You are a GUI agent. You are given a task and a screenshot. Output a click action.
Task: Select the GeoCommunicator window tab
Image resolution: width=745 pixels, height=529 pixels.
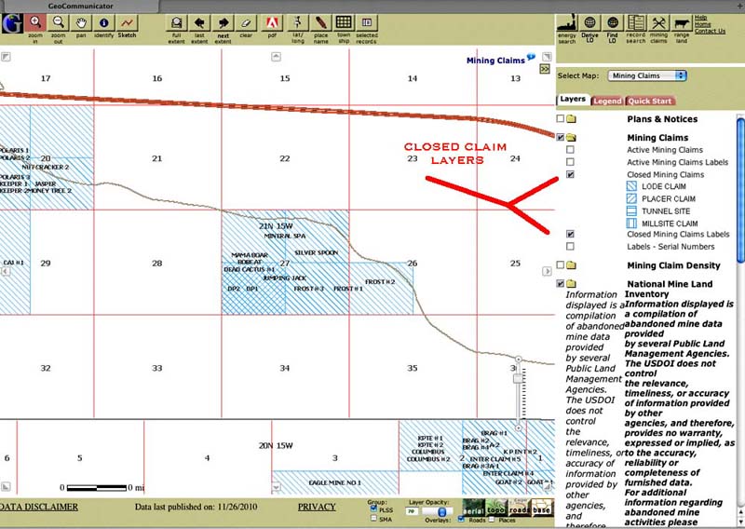tap(80, 7)
